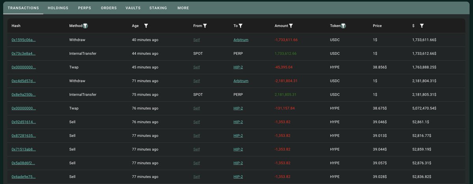The image size is (473, 184).
Task: Click the Method column filter icon
Action: click(86, 26)
